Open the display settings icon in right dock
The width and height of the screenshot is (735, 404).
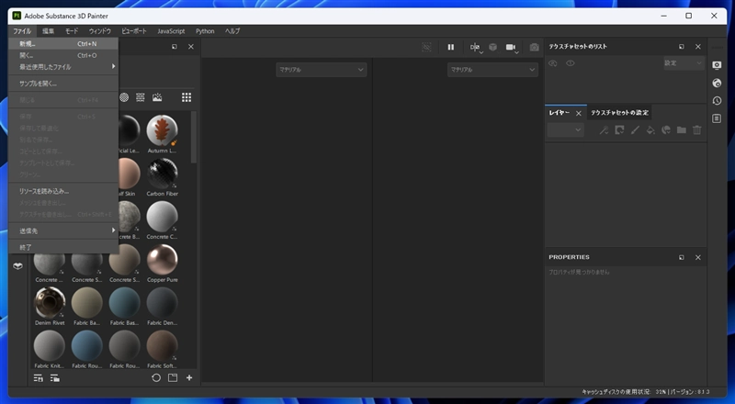pos(717,64)
